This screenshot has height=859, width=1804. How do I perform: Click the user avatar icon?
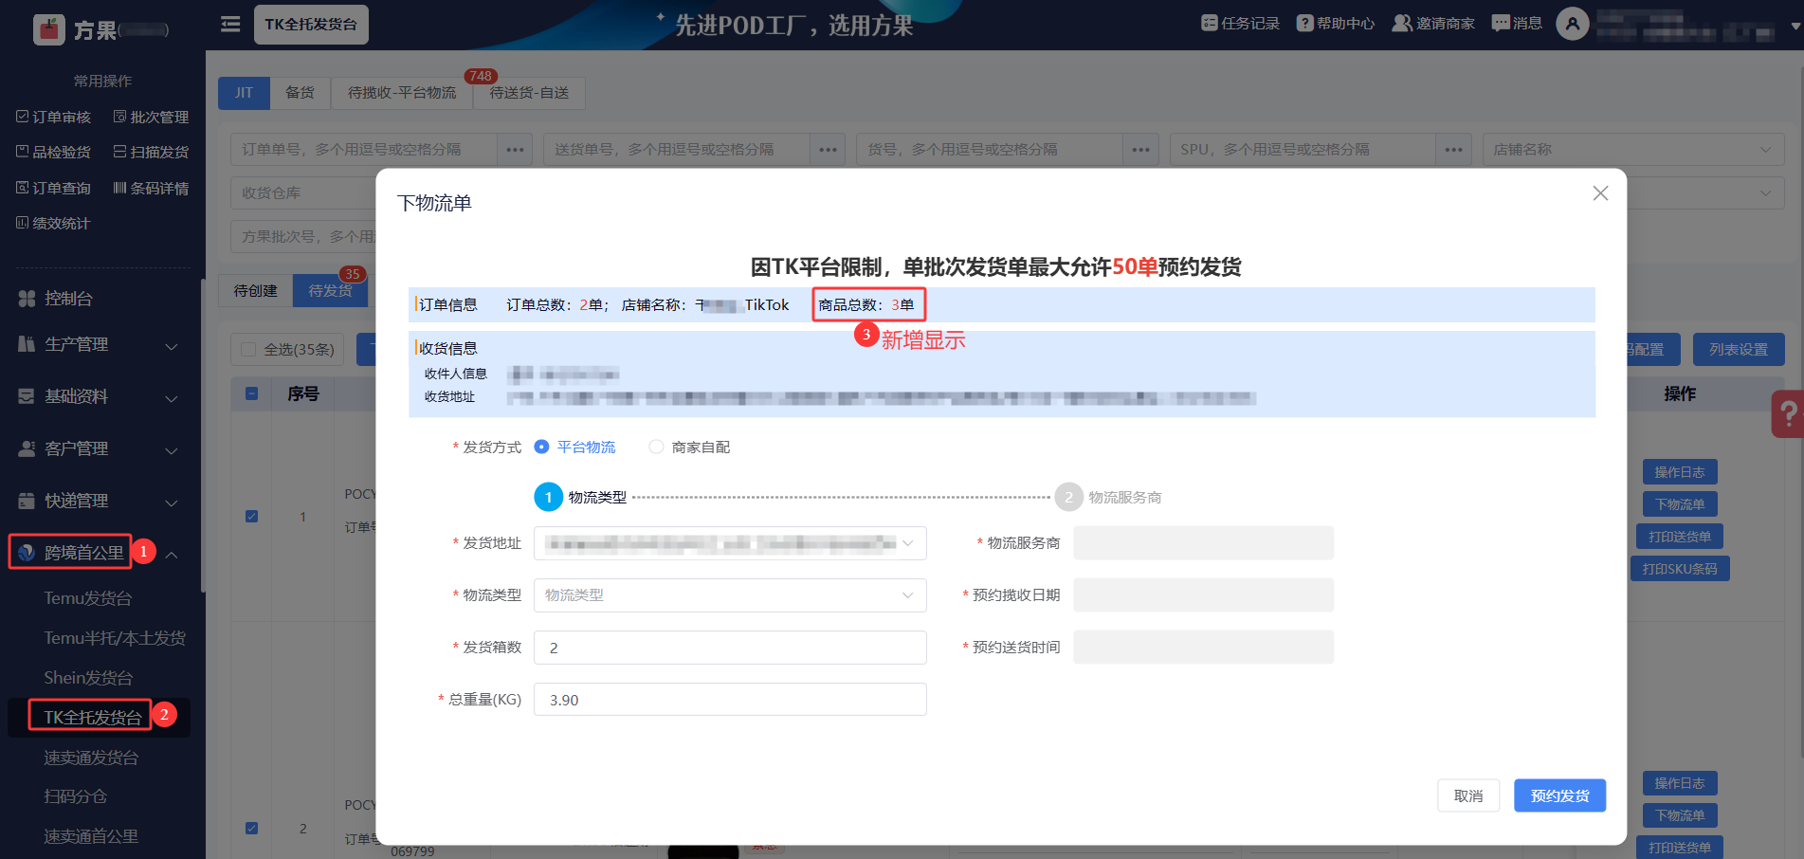coord(1573,24)
